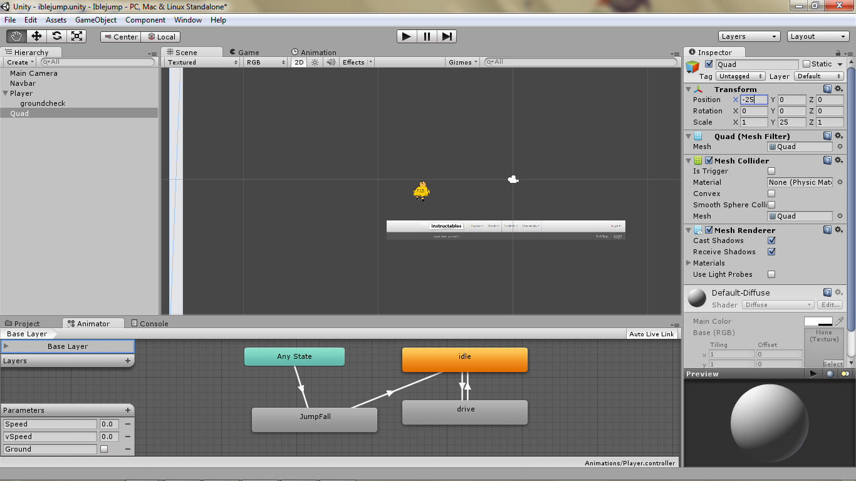Click the Pause button

(x=426, y=36)
